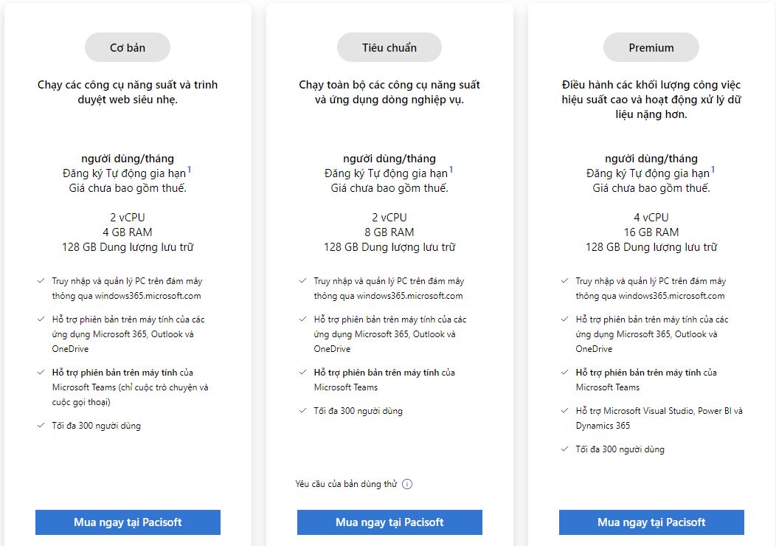The height and width of the screenshot is (546, 776).
Task: Select the Tiêu chuẩn plan pill
Action: 389,47
